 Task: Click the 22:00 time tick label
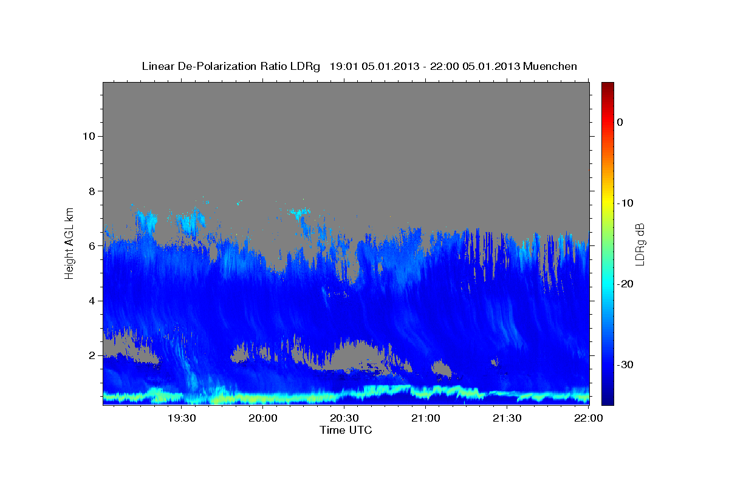[x=588, y=419]
